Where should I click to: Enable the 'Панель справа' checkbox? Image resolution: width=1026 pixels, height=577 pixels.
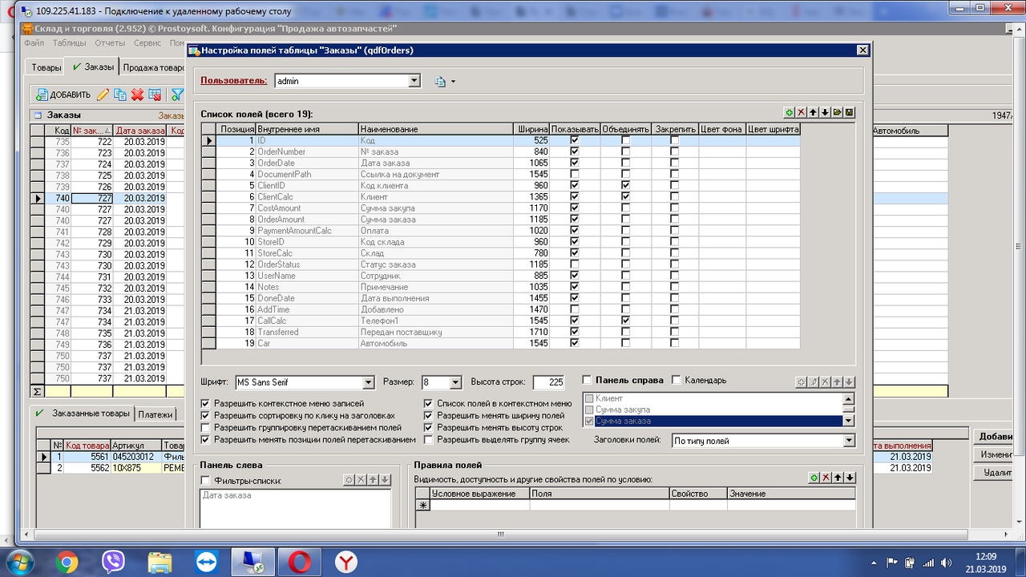[x=587, y=380]
